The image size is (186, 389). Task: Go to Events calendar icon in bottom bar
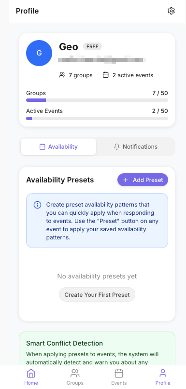(119, 373)
